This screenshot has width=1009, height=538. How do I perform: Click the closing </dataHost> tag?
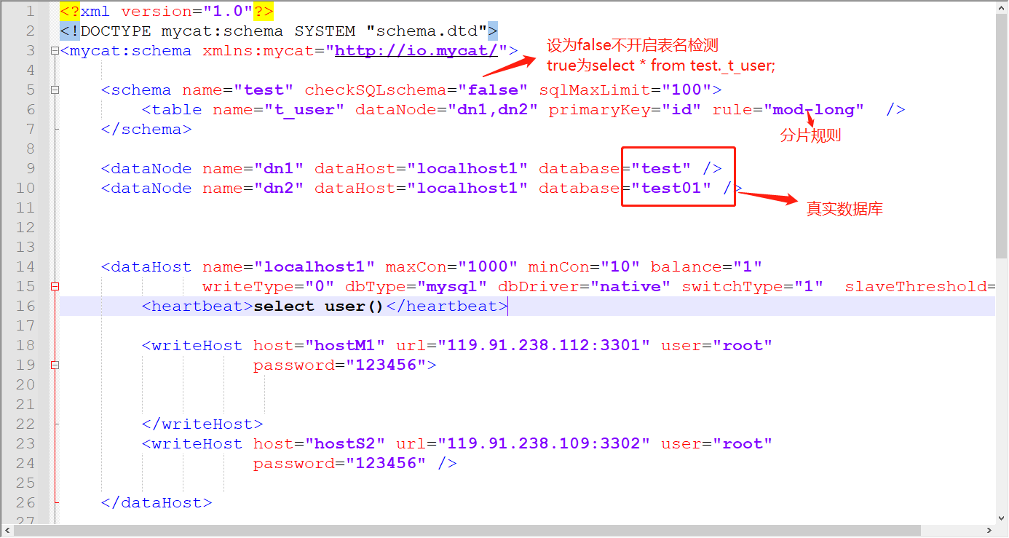[157, 503]
